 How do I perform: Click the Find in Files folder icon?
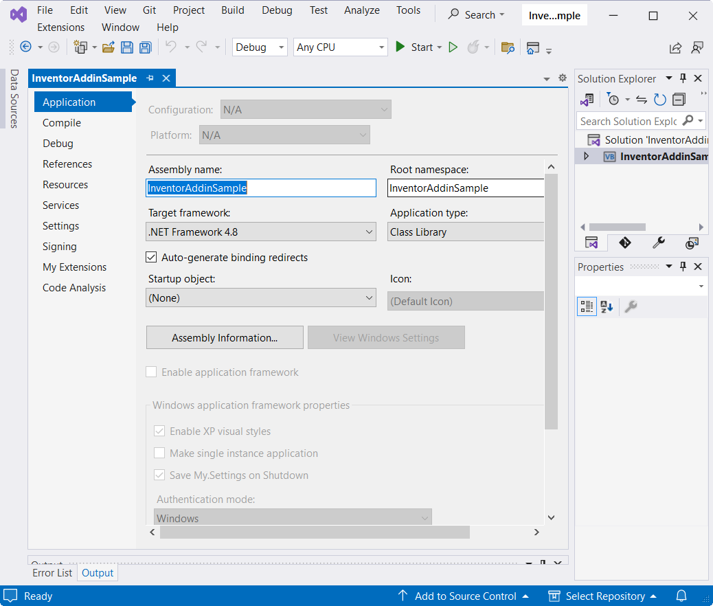tap(508, 47)
